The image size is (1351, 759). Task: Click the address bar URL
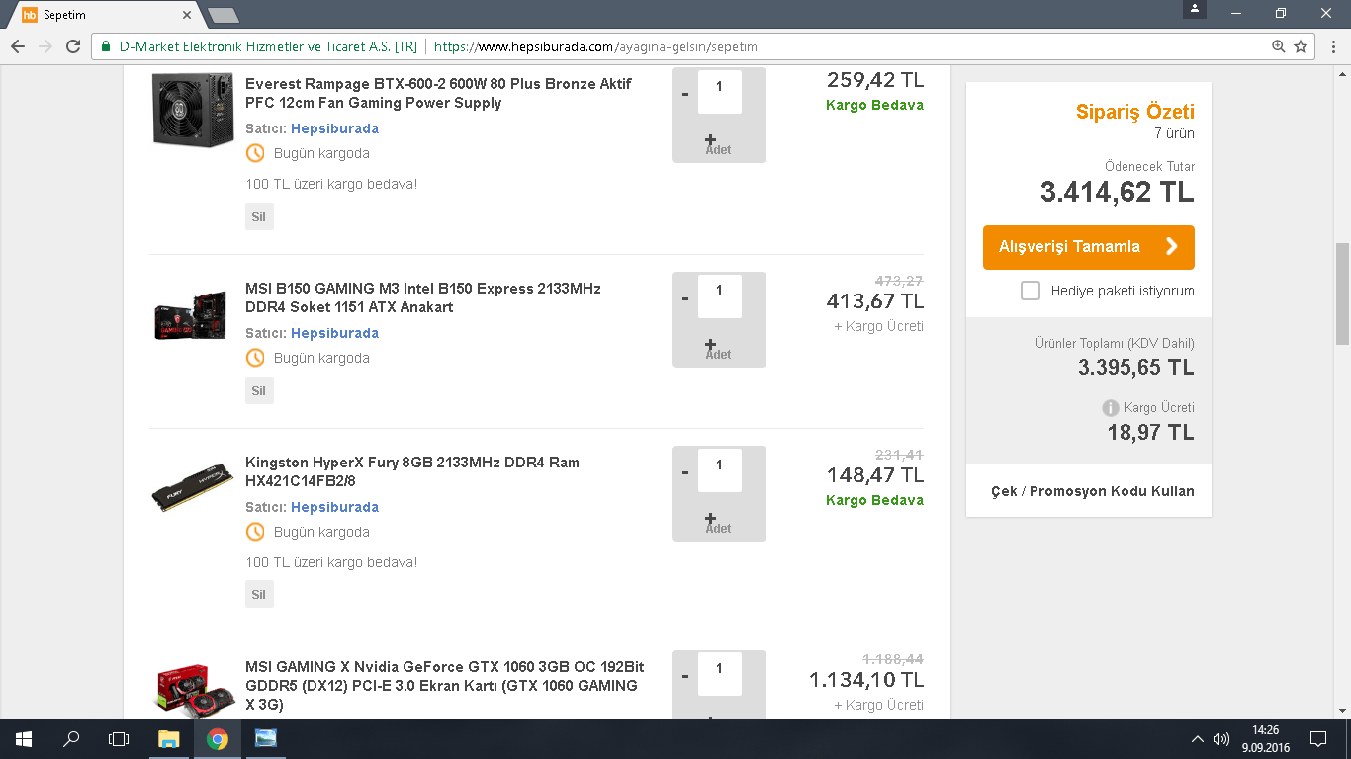(596, 46)
